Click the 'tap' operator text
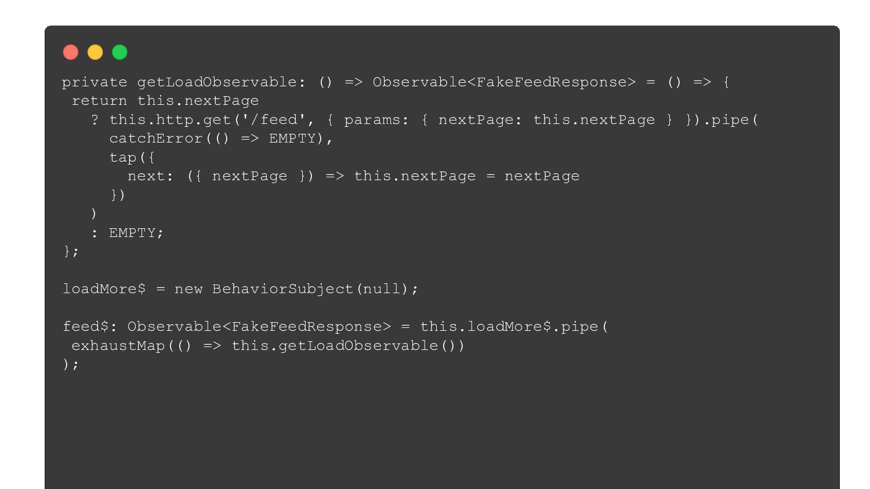870x489 pixels. 123,157
